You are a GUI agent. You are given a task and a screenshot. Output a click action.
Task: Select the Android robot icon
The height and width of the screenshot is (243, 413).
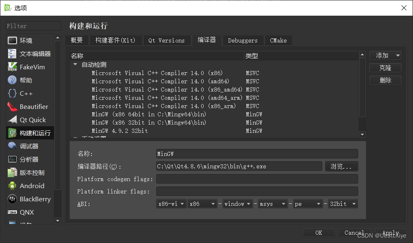[x=12, y=186]
